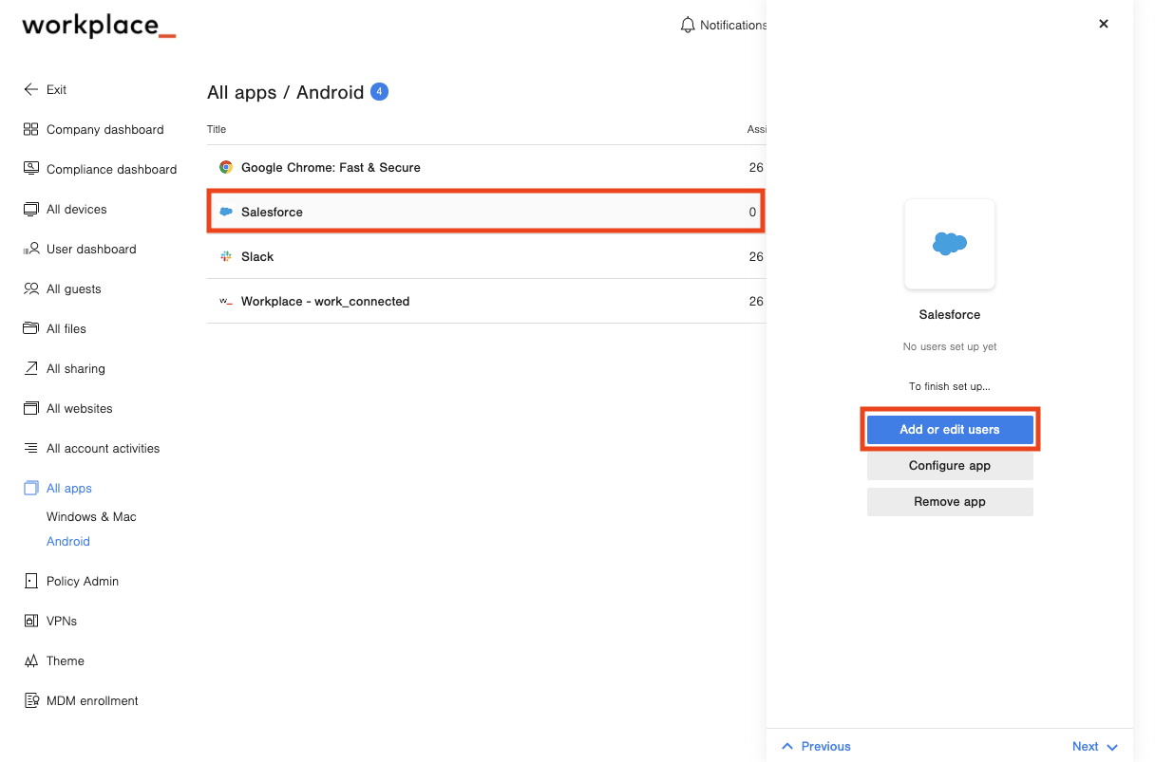Click the workplace logo
The image size is (1155, 762).
pyautogui.click(x=99, y=26)
